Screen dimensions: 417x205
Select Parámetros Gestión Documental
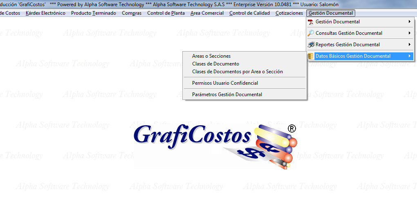(x=227, y=95)
